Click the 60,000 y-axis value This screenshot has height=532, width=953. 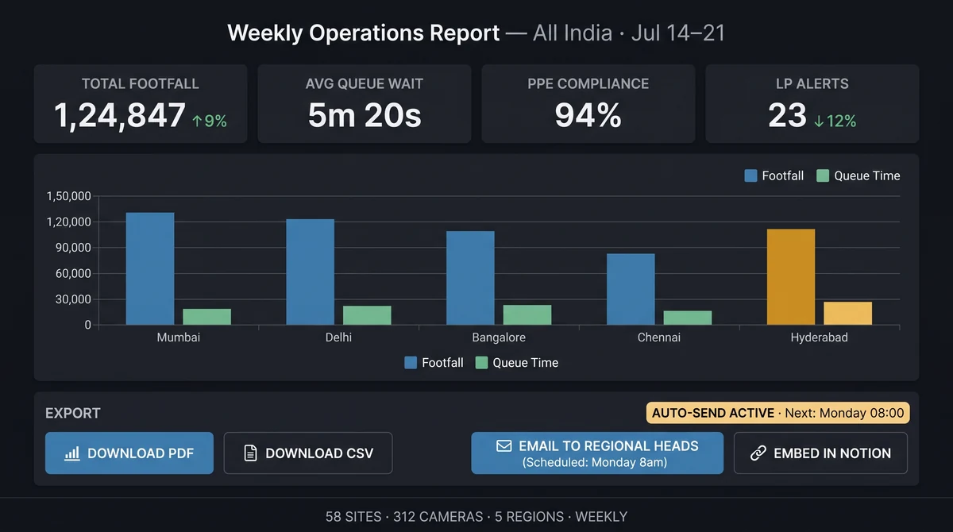pyautogui.click(x=73, y=273)
